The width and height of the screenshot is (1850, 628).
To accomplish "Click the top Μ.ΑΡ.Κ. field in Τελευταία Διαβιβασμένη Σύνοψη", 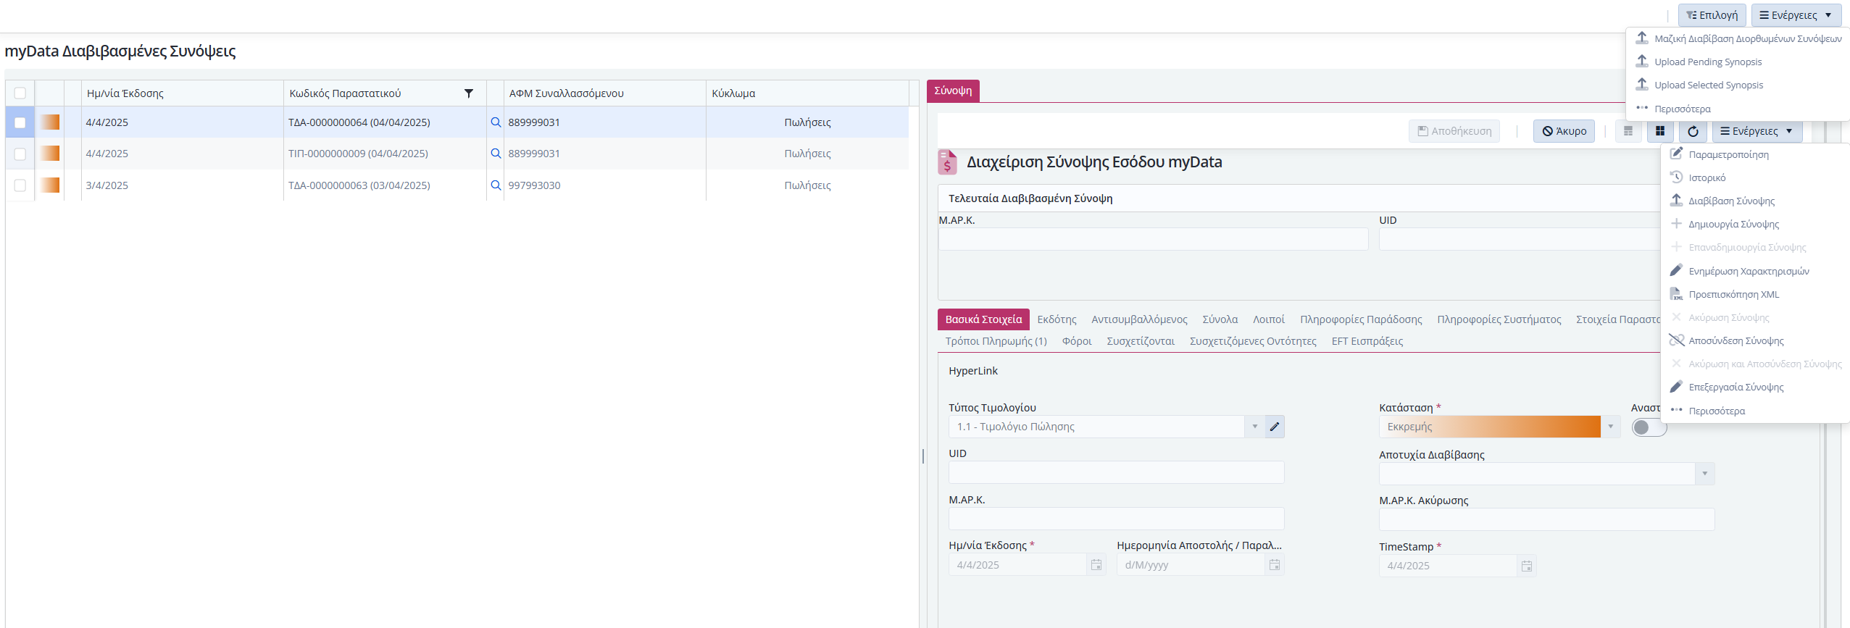I will click(1153, 240).
